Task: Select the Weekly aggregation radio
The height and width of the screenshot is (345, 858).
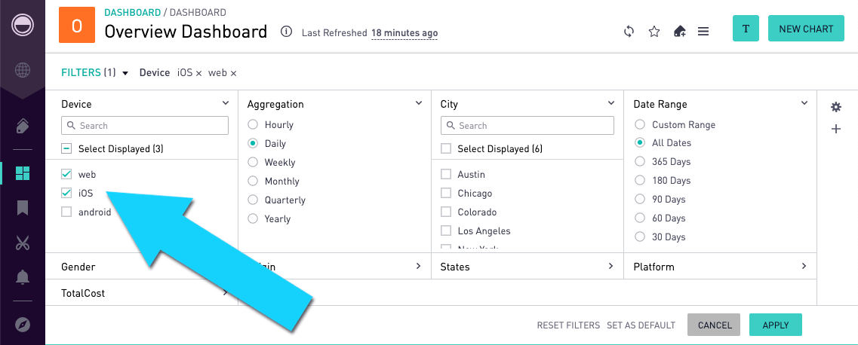Action: (x=253, y=162)
